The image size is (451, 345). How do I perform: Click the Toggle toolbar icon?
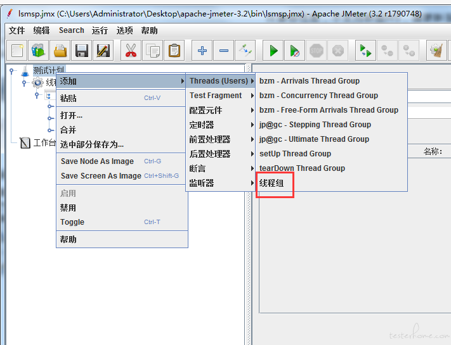[x=245, y=51]
